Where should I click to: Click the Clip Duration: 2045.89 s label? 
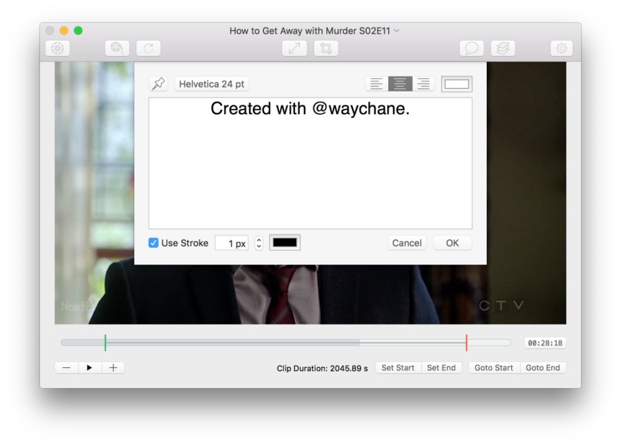tap(322, 368)
